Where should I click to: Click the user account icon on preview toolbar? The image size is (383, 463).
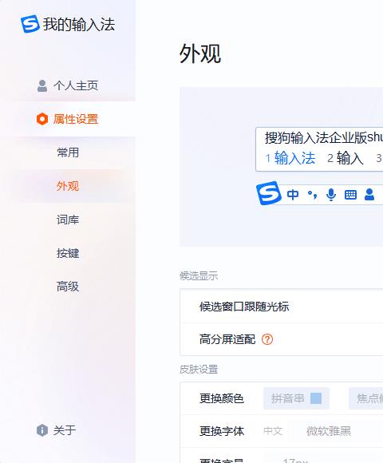[x=369, y=195]
